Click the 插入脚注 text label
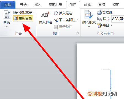This screenshot has height=99, width=124. [45, 22]
